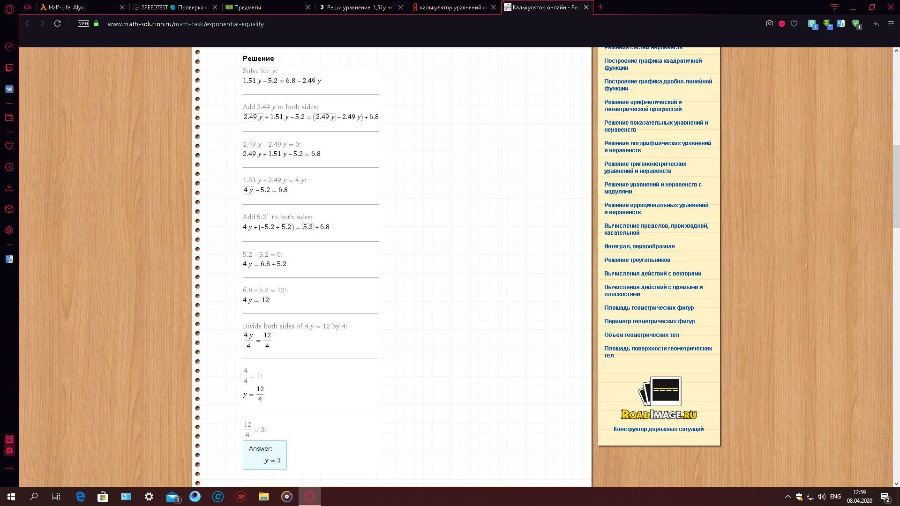
Task: Click the RoadImage.ru banner image
Action: click(659, 398)
